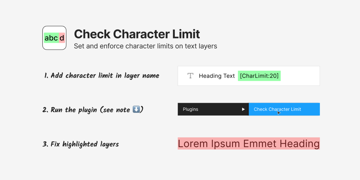Click the word "Emmet" in red-highlighted text
360x180 pixels.
coord(260,144)
